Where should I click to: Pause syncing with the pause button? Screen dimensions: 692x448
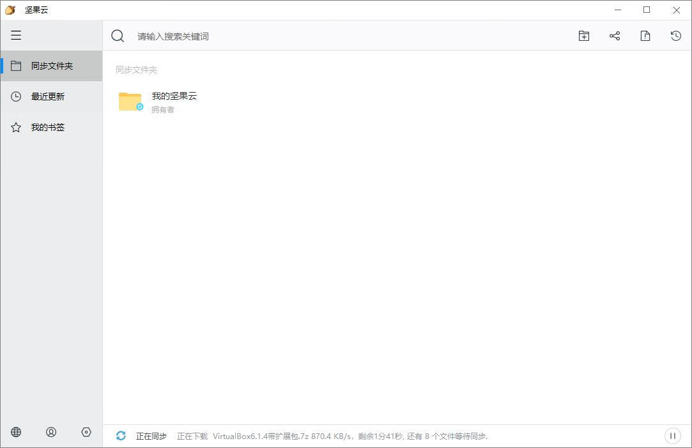673,436
